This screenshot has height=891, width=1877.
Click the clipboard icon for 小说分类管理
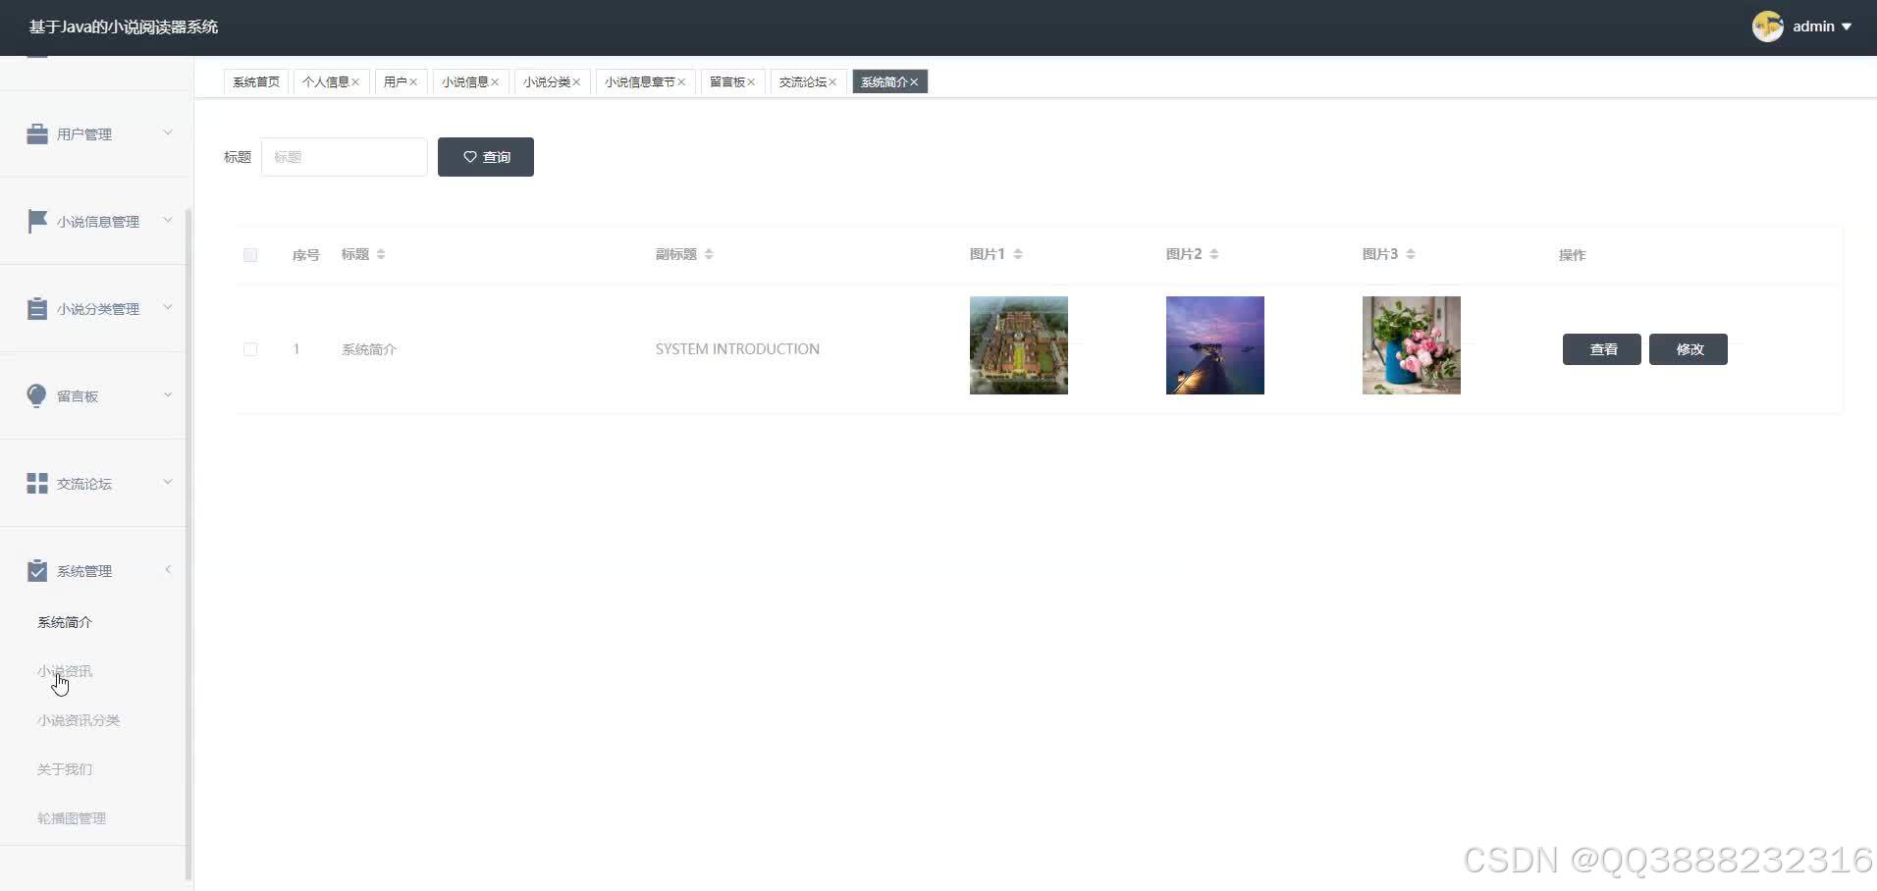click(x=37, y=308)
